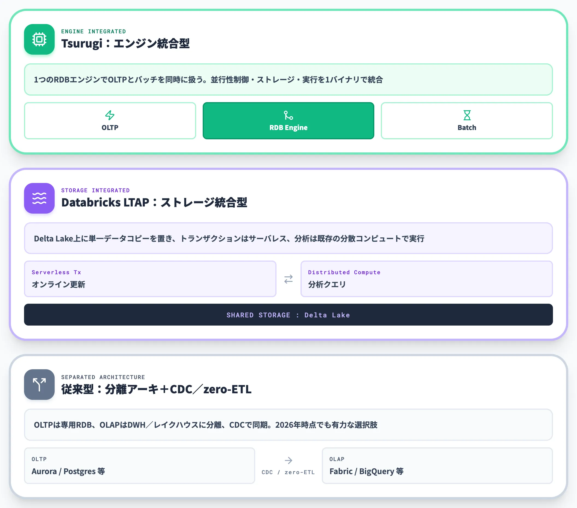
Task: Click the Serverless Tx オンライン更新 card
Action: 150,279
